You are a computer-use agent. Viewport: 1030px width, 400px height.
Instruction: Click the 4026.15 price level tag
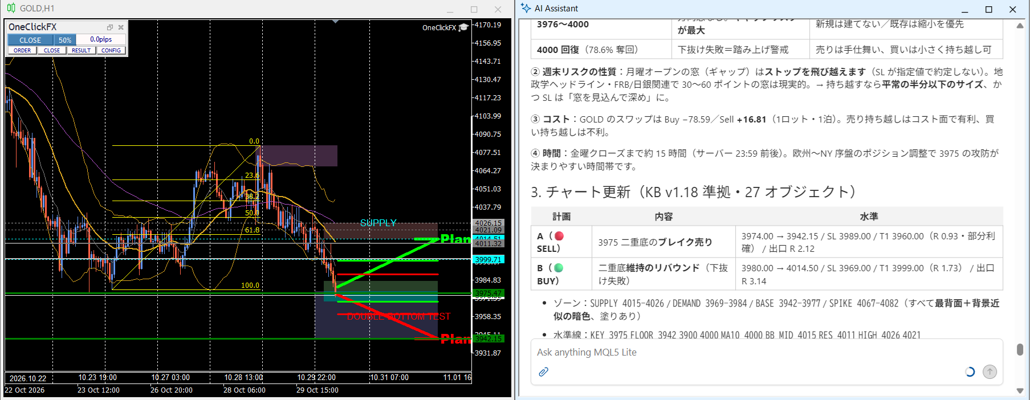click(x=488, y=223)
